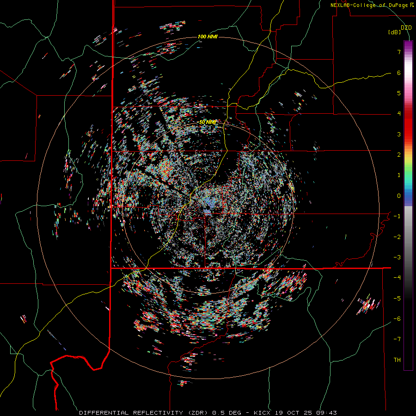This screenshot has width=416, height=416.
Task: Click the 0.5 DEG elevation text in the caption
Action: tap(228, 413)
